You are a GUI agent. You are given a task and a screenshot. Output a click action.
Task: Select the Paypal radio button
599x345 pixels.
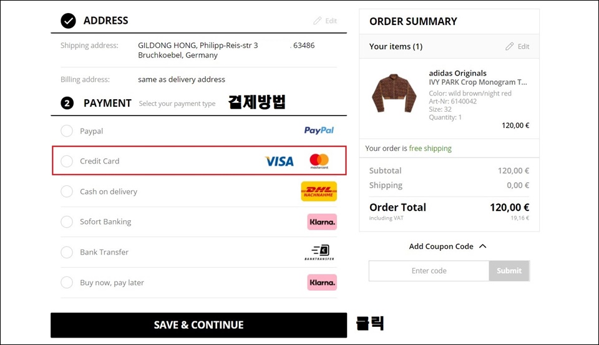point(67,130)
